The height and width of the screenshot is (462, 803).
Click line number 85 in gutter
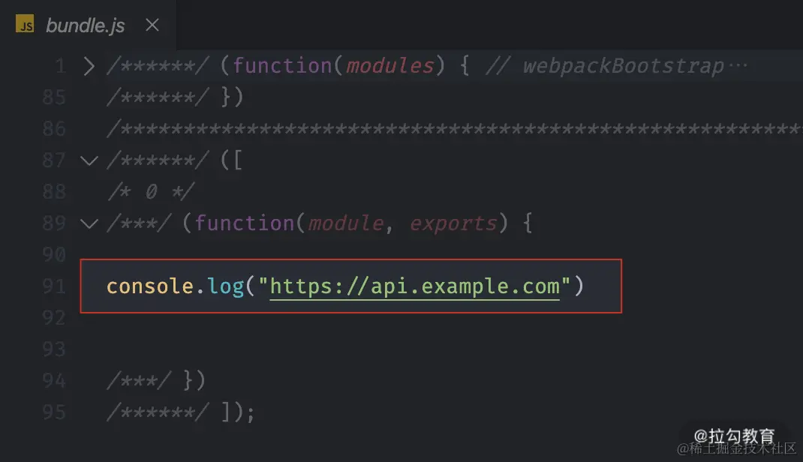[x=54, y=97]
